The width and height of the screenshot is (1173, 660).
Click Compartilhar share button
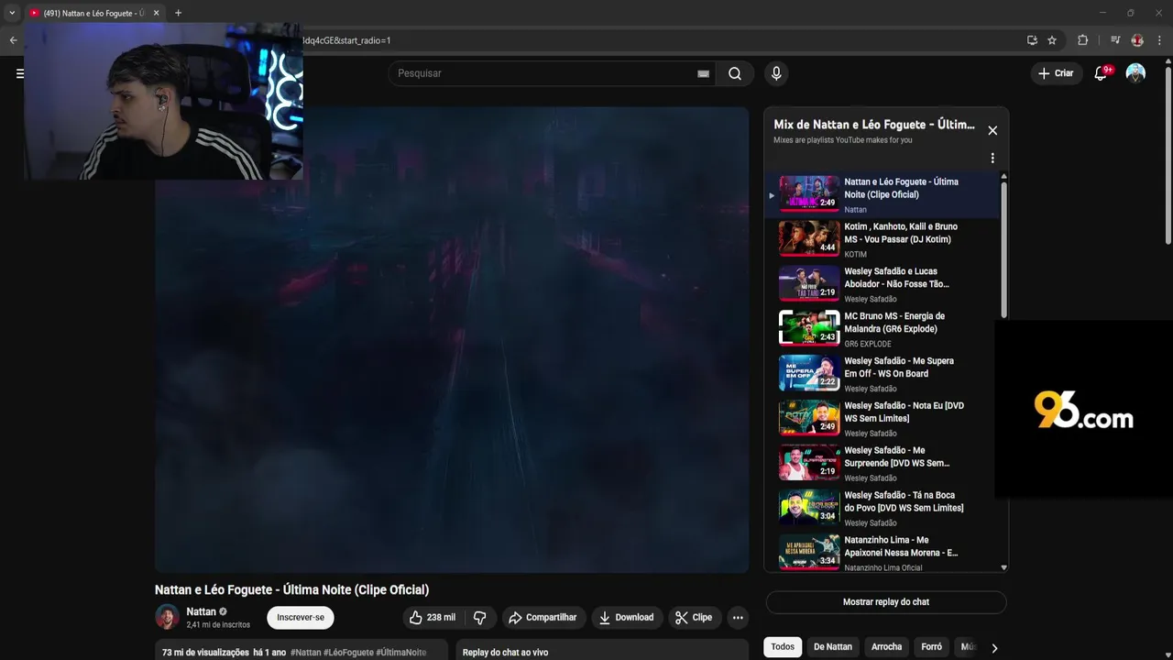[x=543, y=617]
